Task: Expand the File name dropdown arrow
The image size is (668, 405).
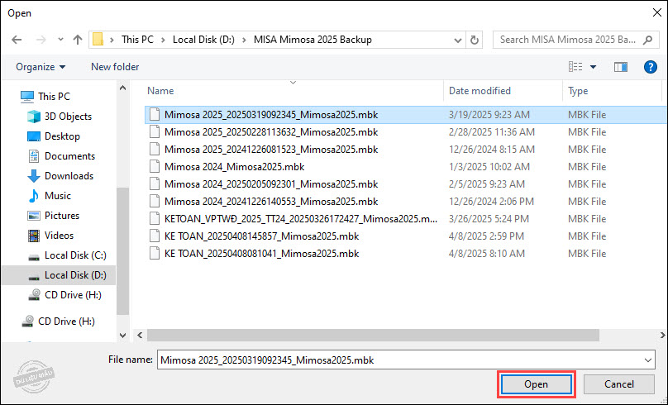Action: tap(648, 360)
